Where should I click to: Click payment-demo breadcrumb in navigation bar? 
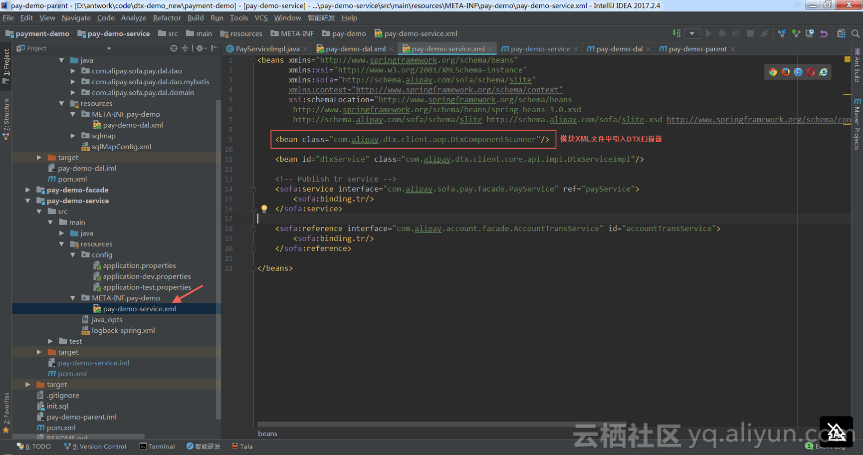37,33
